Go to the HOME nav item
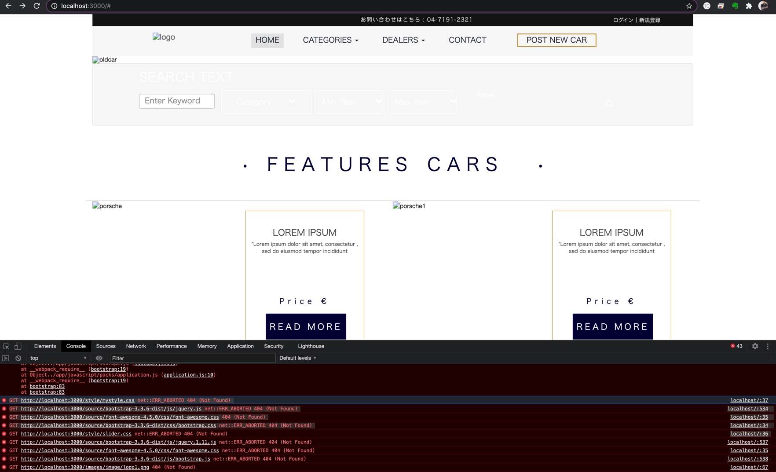Image resolution: width=776 pixels, height=472 pixels. 267,40
